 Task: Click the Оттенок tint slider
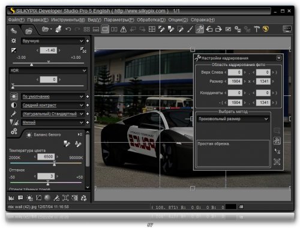point(46,182)
